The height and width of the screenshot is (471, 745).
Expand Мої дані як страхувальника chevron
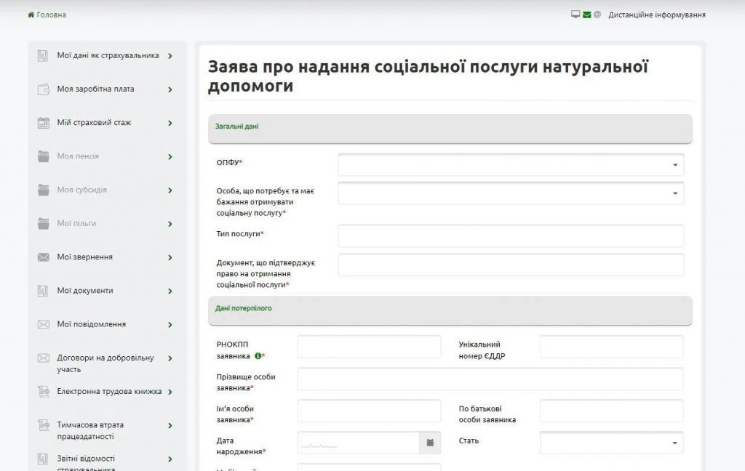[x=170, y=56]
